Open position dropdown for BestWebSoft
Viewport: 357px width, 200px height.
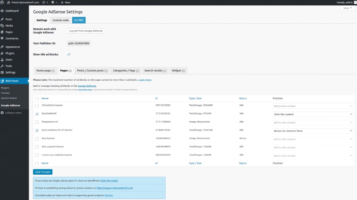pos(313,114)
